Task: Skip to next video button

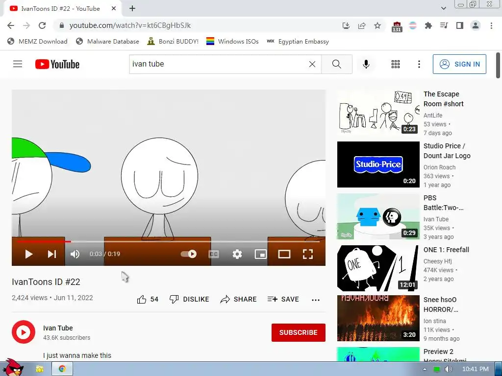Action: pos(52,254)
